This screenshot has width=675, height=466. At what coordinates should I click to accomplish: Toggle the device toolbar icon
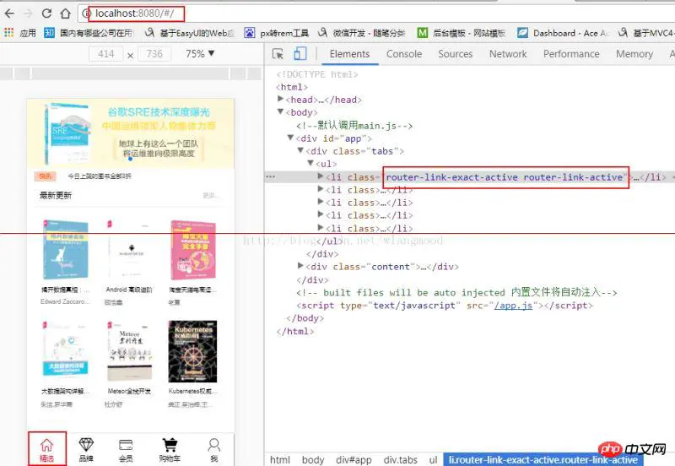pos(300,54)
